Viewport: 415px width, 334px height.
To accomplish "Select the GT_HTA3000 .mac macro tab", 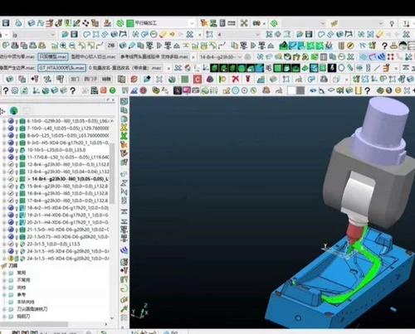I will pyautogui.click(x=62, y=68).
